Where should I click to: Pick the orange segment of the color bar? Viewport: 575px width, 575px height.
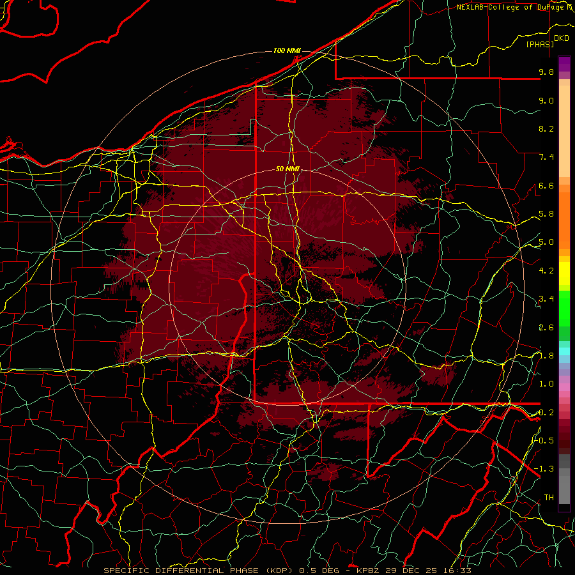(x=564, y=220)
